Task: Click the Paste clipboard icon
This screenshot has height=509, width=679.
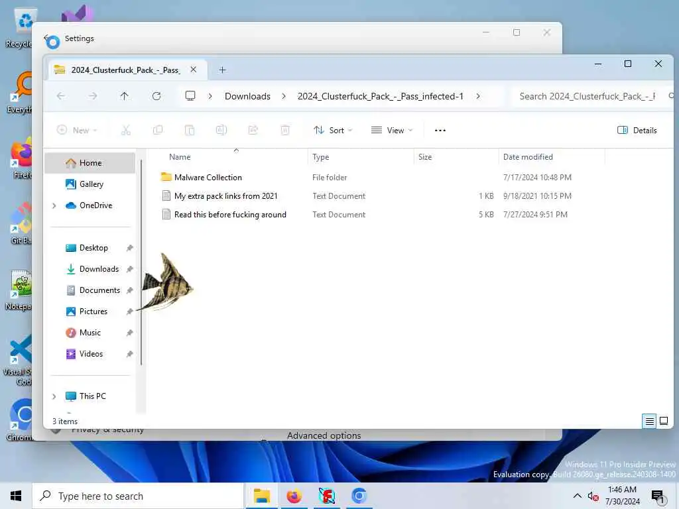Action: [189, 131]
